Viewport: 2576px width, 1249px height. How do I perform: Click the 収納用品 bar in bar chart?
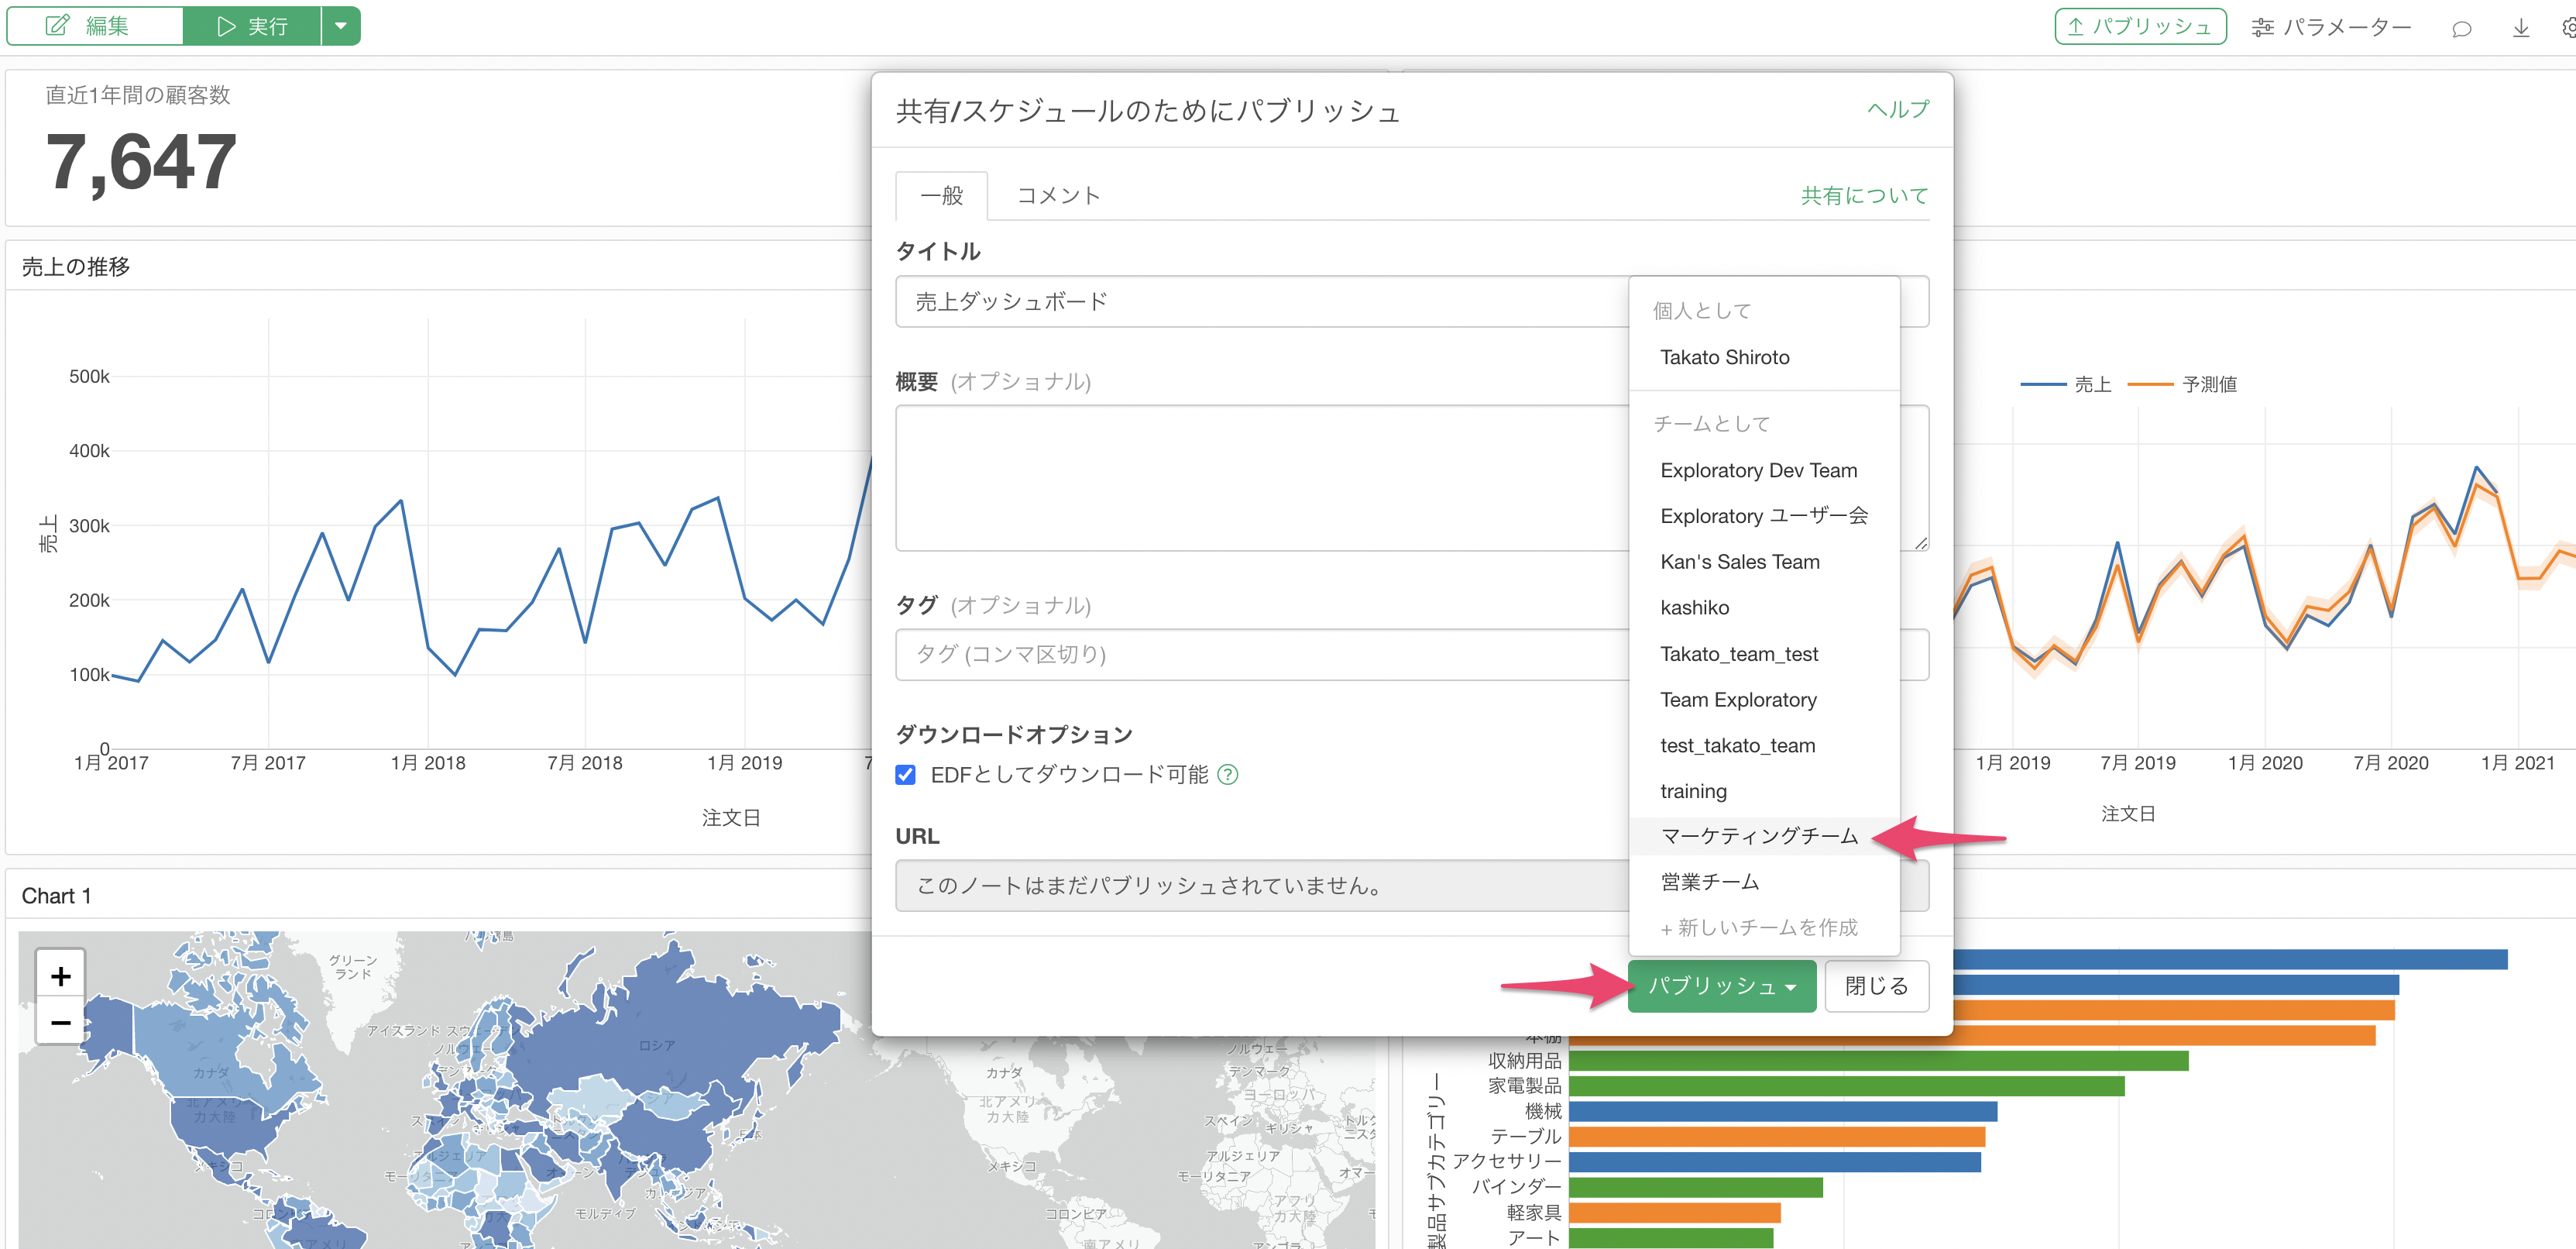click(x=1879, y=1061)
